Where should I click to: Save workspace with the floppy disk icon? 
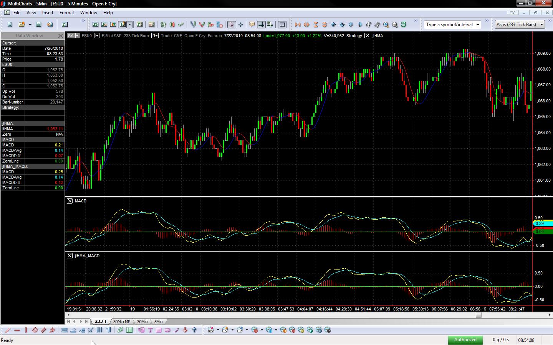pyautogui.click(x=38, y=25)
